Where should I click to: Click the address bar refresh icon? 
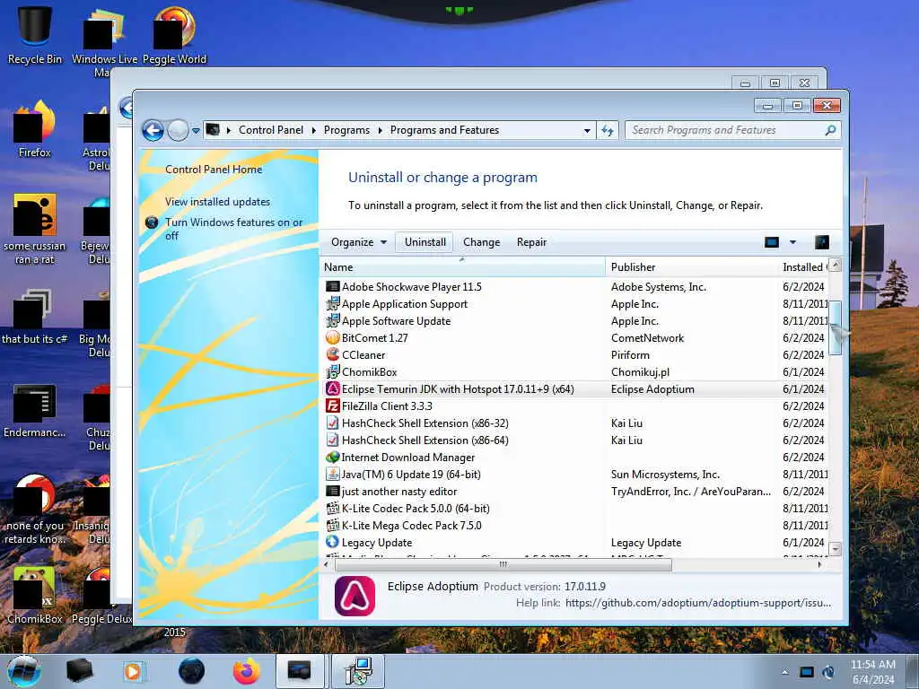coord(608,130)
